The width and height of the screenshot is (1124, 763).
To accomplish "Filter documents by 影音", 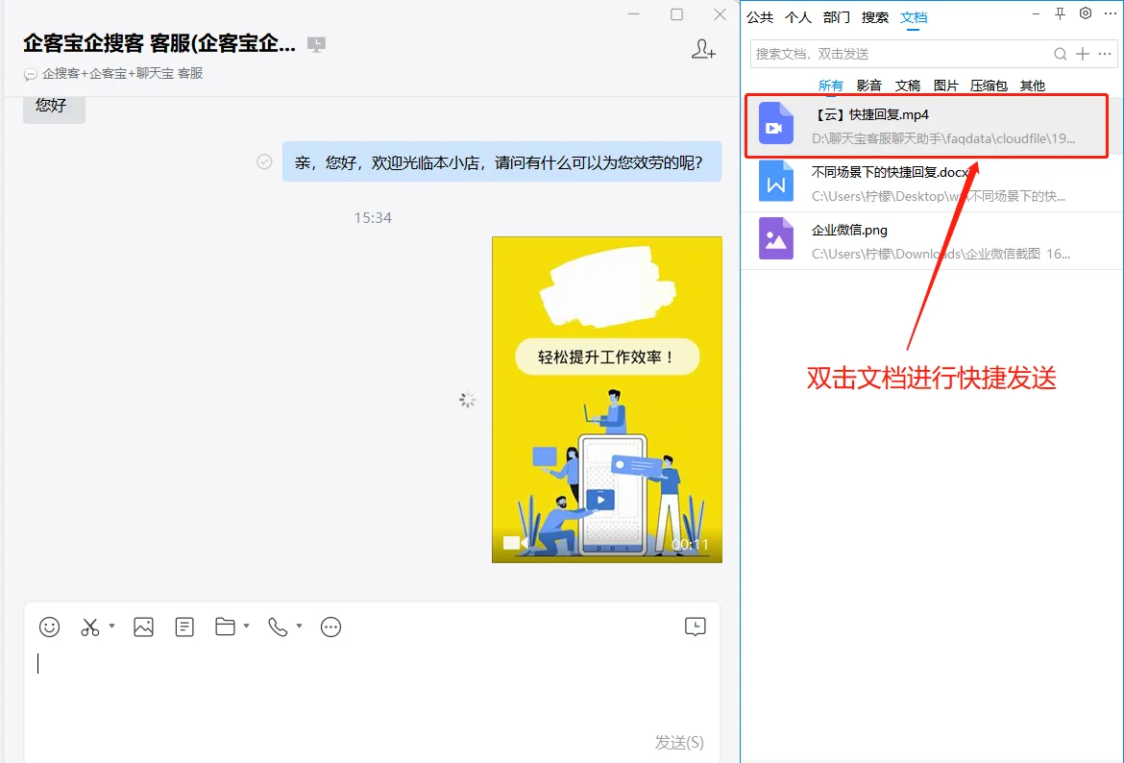I will pos(868,86).
